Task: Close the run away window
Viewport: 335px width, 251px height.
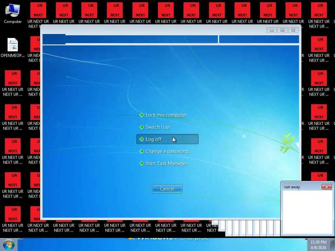Action: tap(326, 187)
